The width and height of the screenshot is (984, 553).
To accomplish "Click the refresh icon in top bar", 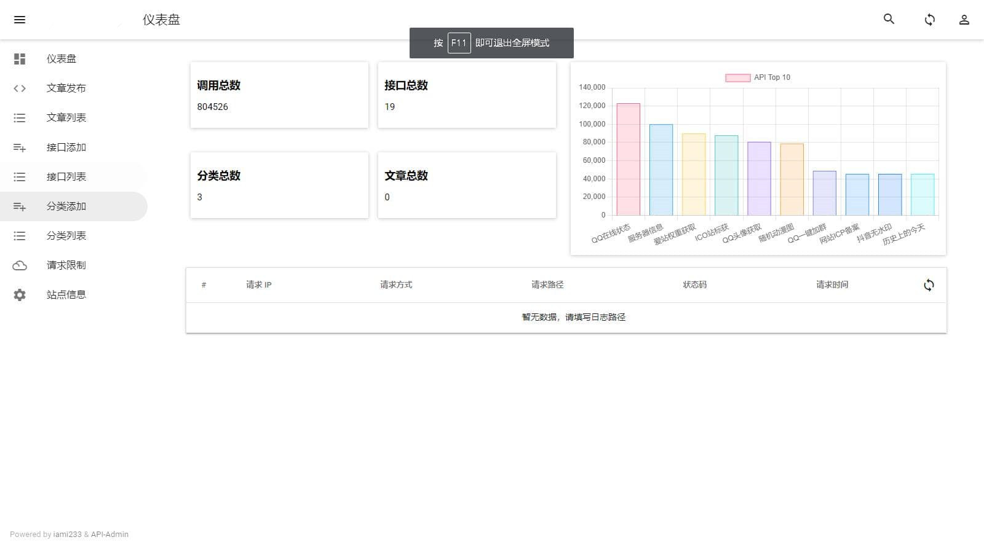I will click(x=929, y=20).
